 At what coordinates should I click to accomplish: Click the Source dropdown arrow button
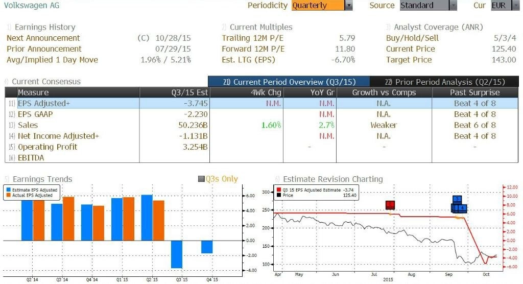(x=453, y=5)
